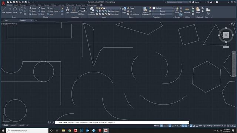Click the Undo arrow in quick access toolbar
This screenshot has width=237, height=133.
pos(29,2)
